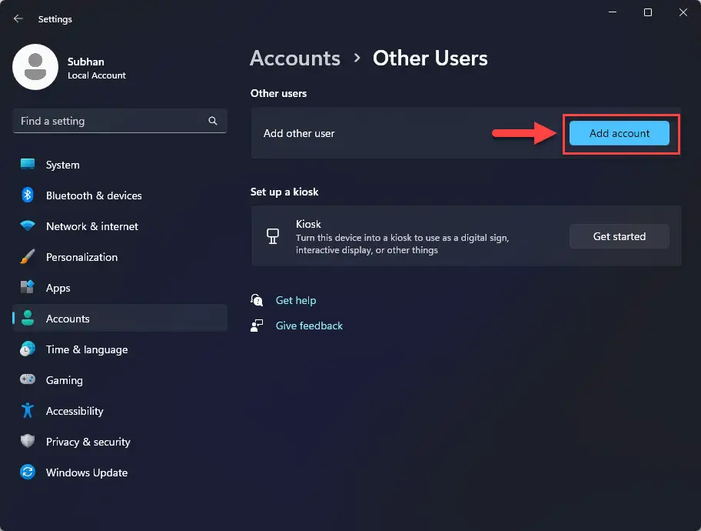Open the Give feedback link
Viewport: 701px width, 531px height.
[309, 326]
